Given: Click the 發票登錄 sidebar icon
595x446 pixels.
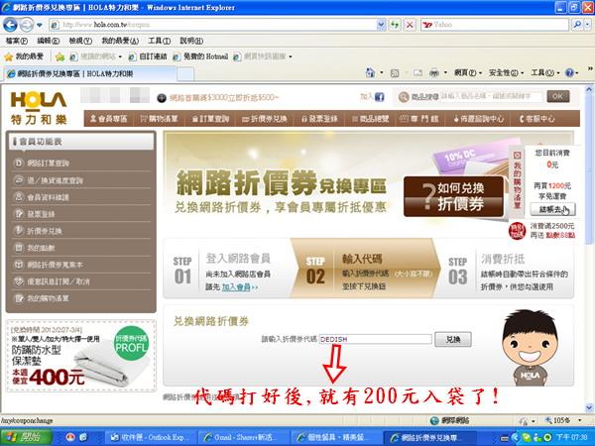Looking at the screenshot, I should (x=18, y=214).
